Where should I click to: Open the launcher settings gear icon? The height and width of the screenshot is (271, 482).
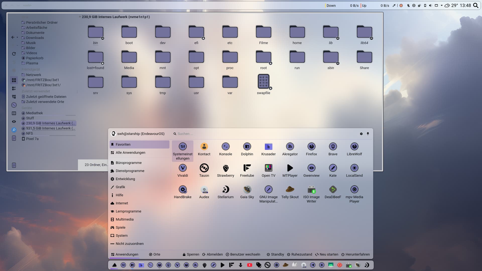361,134
